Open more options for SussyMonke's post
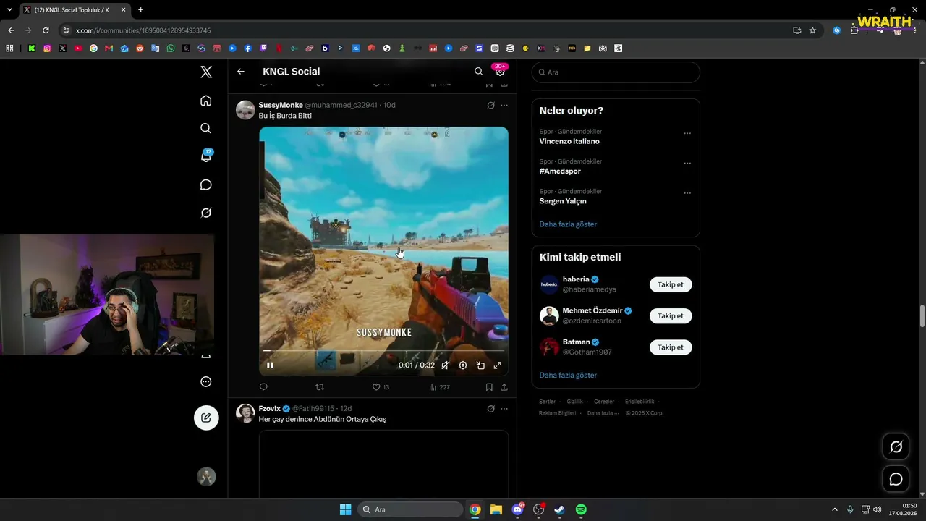The width and height of the screenshot is (926, 521). [x=504, y=105]
